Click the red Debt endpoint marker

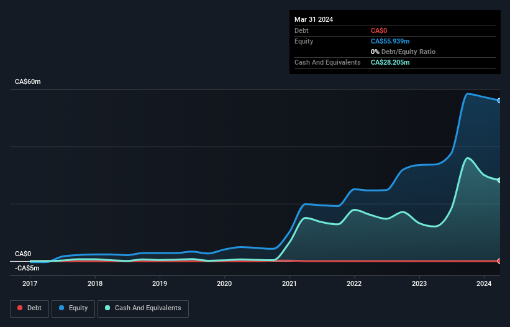pyautogui.click(x=499, y=261)
